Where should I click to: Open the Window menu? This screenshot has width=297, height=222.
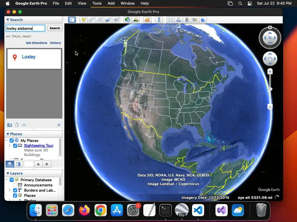128,3
